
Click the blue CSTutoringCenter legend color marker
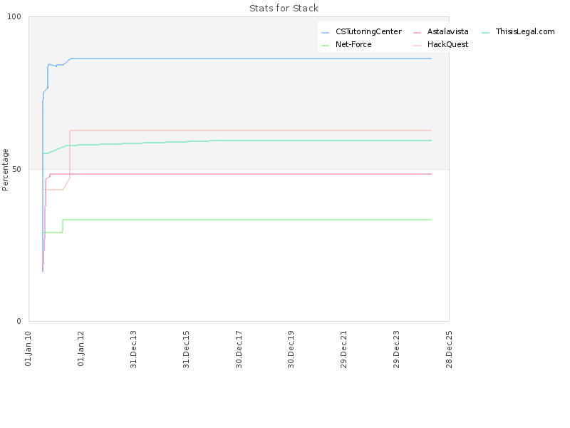(x=326, y=33)
